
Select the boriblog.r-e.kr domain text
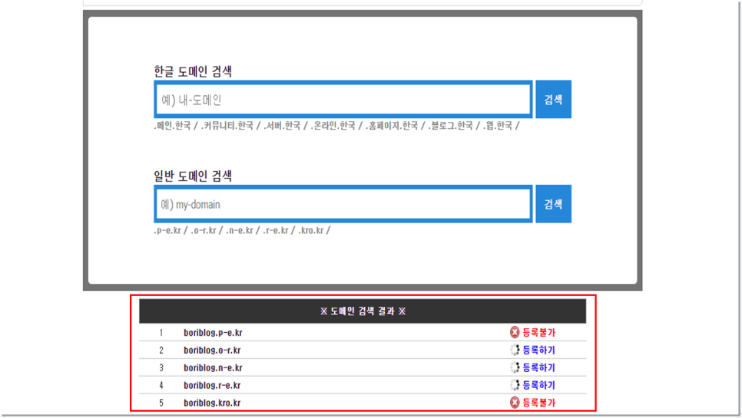(212, 385)
